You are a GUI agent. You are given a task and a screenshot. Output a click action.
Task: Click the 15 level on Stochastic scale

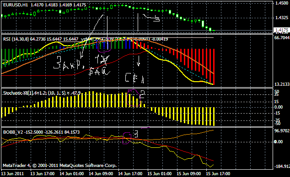coord(276,102)
